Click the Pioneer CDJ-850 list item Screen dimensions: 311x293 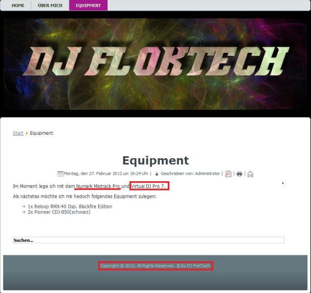tap(59, 212)
